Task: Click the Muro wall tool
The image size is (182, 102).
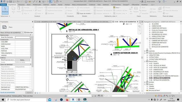Action: click(13, 10)
